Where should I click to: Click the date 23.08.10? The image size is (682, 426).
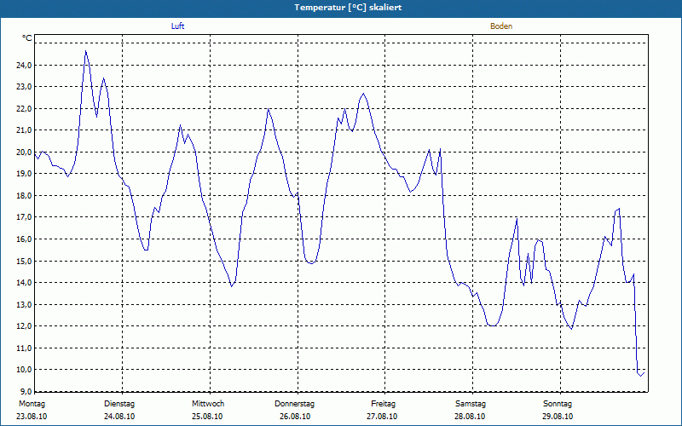32,417
